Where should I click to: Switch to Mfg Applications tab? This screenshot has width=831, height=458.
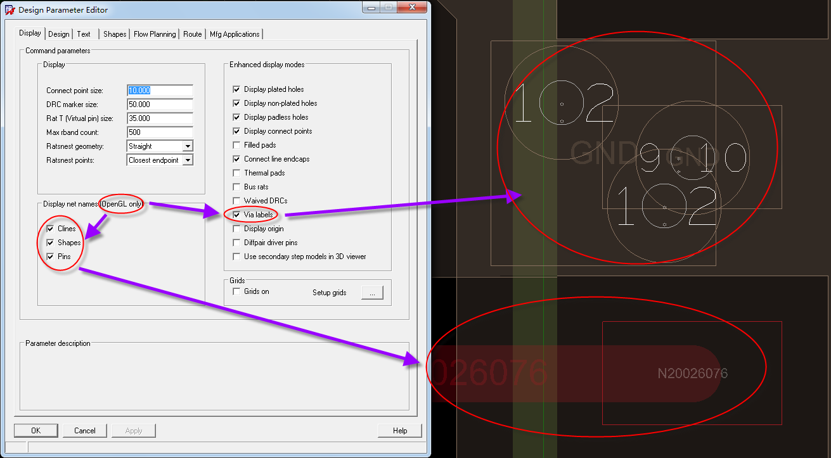[235, 34]
